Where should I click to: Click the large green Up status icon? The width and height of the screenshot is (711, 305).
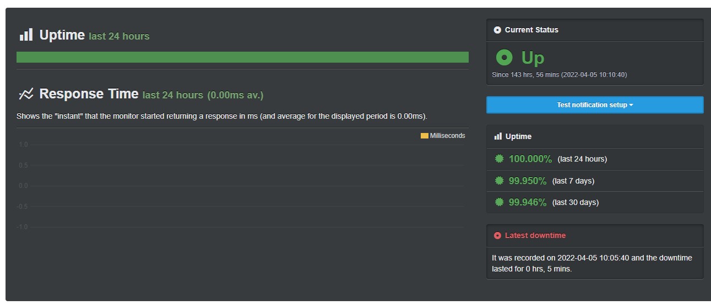504,57
